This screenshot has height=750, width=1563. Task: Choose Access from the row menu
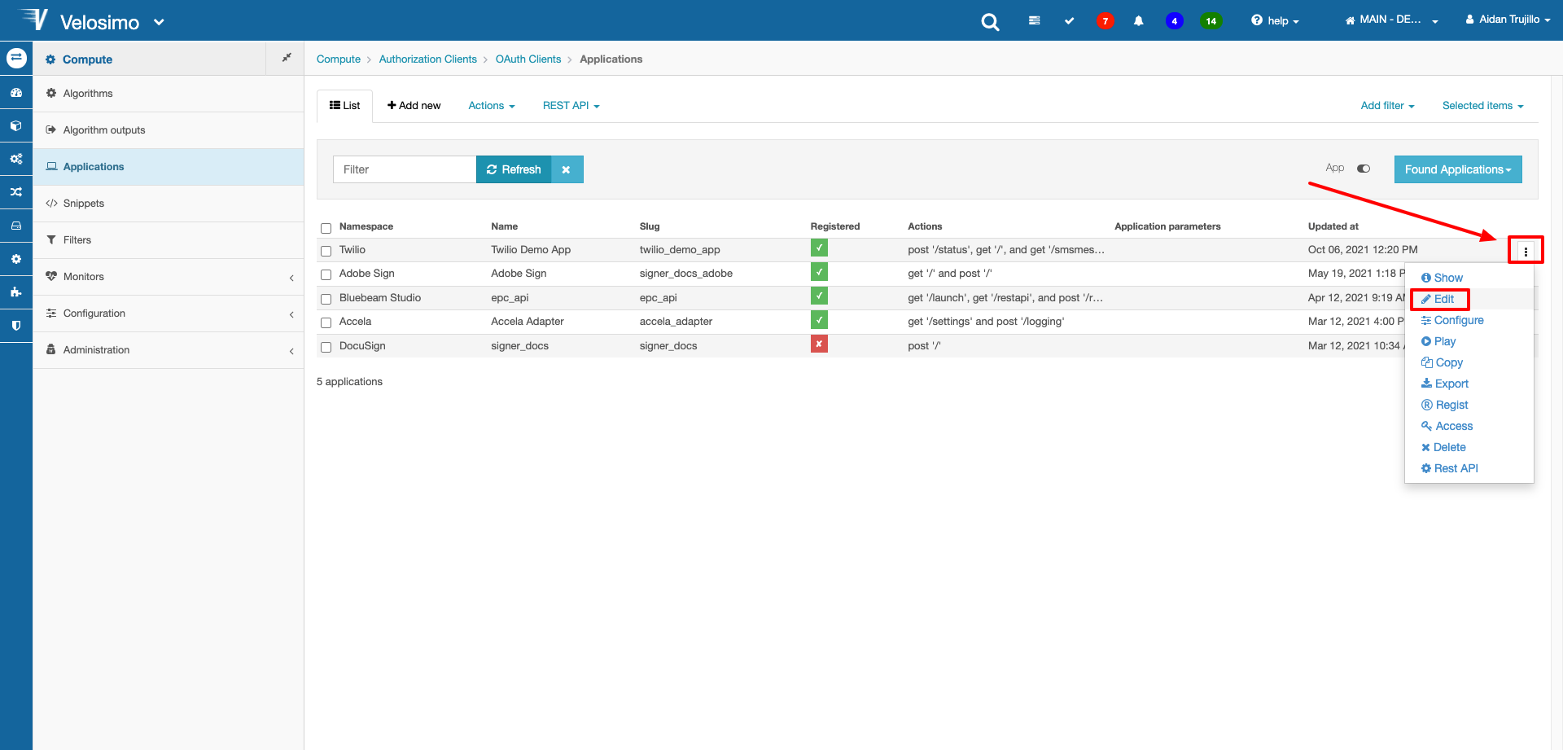click(1447, 426)
